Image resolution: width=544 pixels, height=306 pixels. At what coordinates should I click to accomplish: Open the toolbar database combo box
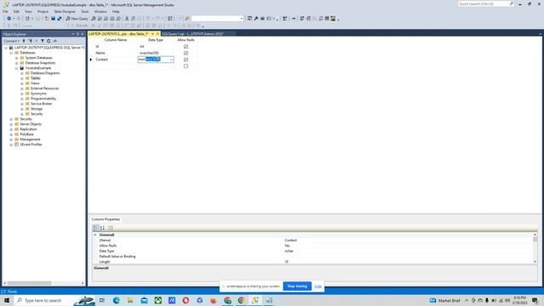pos(218,19)
